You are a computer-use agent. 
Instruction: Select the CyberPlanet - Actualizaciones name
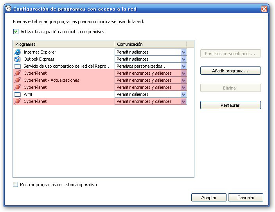(x=51, y=80)
